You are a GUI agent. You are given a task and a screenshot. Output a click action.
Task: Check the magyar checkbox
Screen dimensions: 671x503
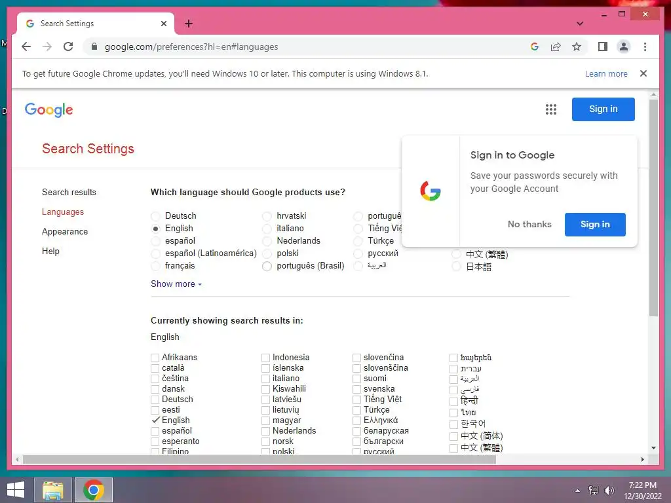[x=266, y=420]
